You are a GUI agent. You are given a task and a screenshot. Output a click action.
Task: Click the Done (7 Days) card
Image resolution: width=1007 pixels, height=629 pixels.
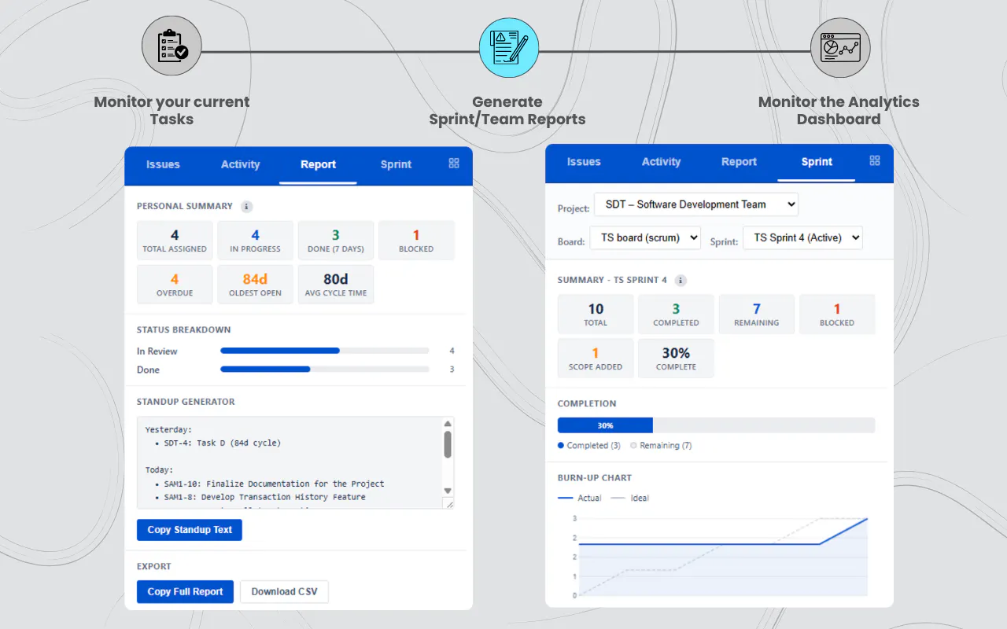[x=336, y=241]
